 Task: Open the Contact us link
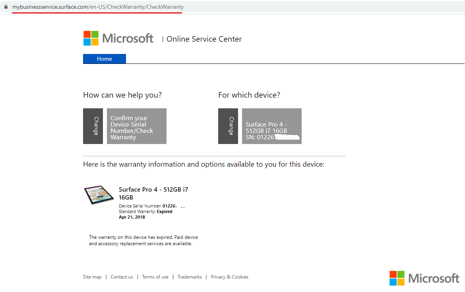pos(122,277)
